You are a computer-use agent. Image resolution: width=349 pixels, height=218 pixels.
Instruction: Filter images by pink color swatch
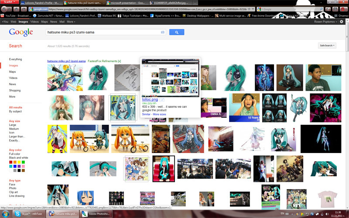click(x=24, y=166)
